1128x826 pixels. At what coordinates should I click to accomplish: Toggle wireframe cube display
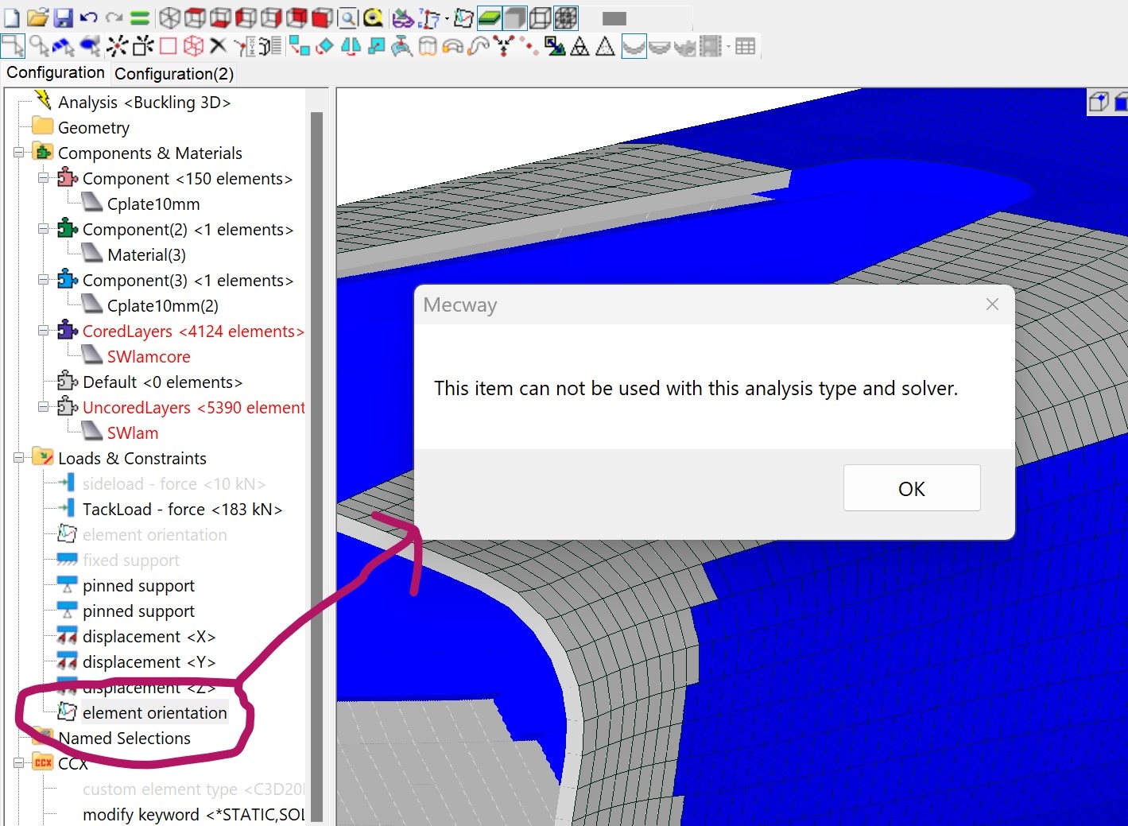coord(541,17)
